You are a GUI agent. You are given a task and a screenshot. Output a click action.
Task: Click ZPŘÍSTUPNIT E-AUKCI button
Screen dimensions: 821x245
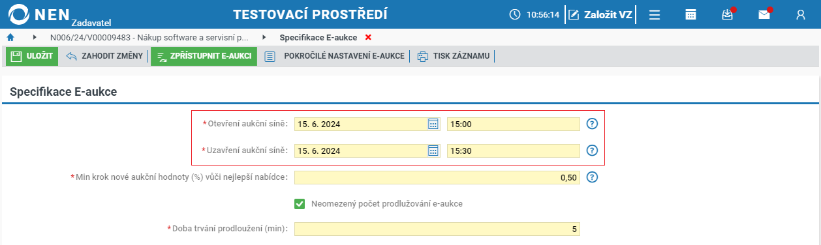click(x=204, y=56)
